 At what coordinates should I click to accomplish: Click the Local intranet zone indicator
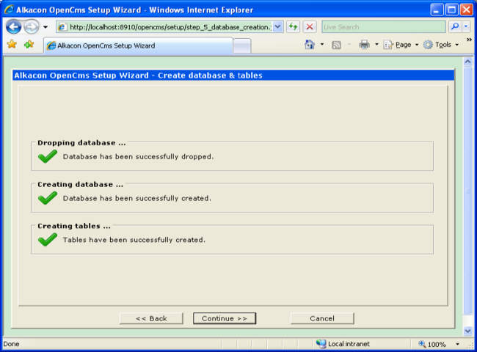(343, 344)
